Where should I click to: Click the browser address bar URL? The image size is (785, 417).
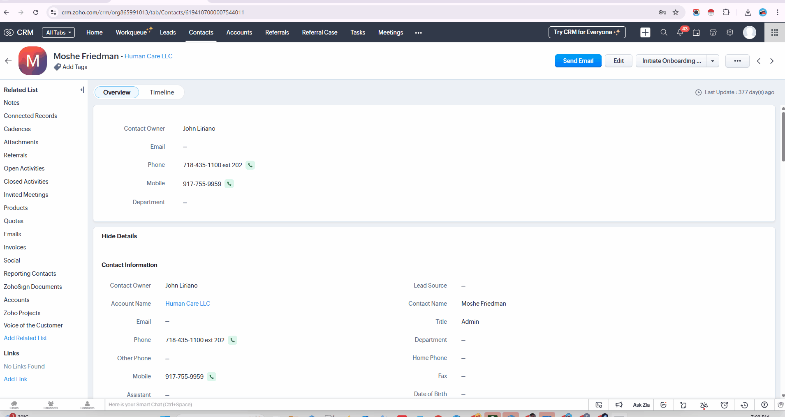pyautogui.click(x=153, y=12)
